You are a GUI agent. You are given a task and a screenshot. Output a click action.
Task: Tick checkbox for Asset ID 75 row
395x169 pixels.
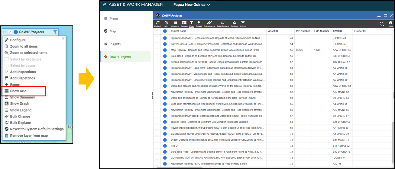pyautogui.click(x=157, y=164)
